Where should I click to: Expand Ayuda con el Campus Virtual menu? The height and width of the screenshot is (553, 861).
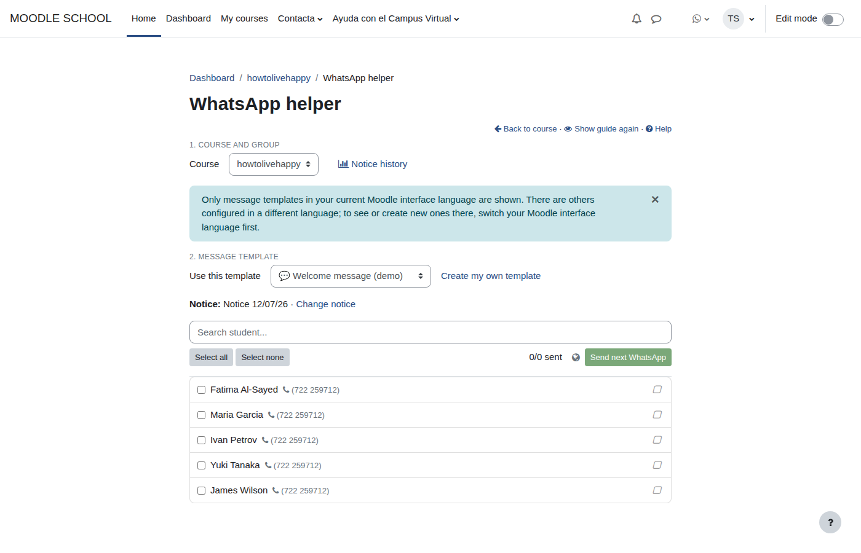[x=396, y=18]
